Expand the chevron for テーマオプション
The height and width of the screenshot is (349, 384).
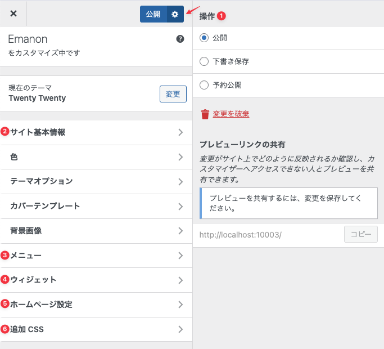[180, 181]
